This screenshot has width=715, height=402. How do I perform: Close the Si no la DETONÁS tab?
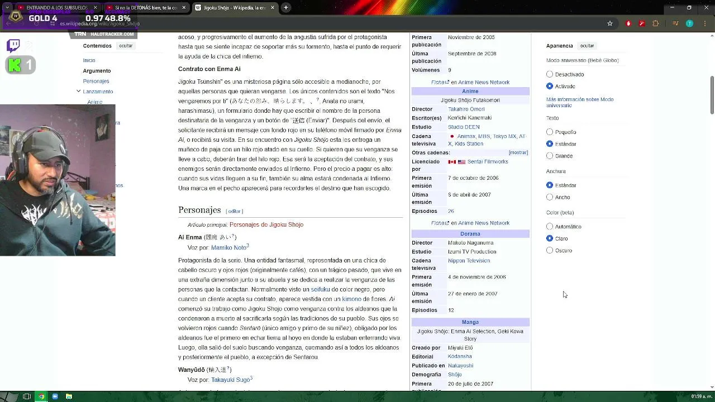coord(183,8)
